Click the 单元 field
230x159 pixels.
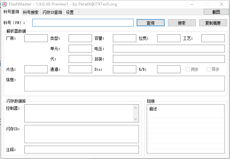(80, 49)
